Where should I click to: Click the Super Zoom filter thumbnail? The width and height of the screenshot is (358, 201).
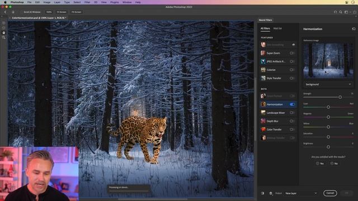coord(263,53)
